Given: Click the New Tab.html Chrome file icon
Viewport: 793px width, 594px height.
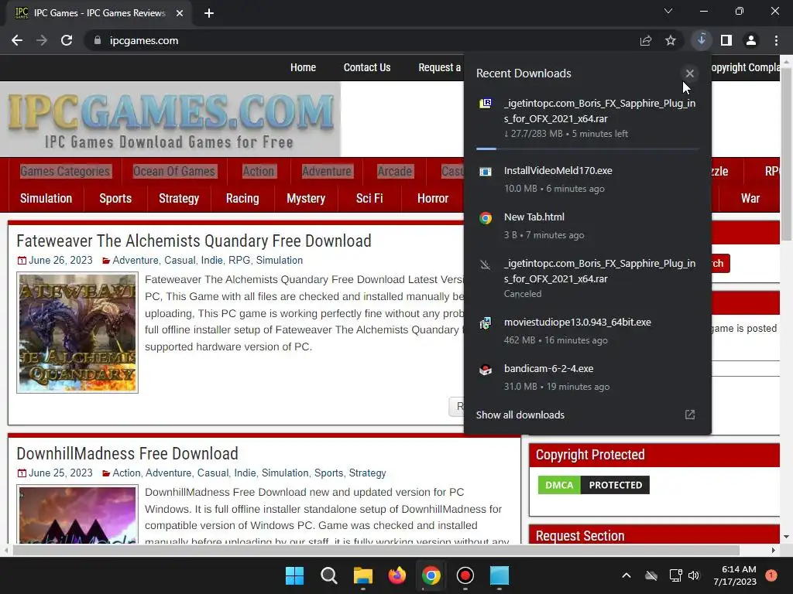Looking at the screenshot, I should tap(486, 218).
